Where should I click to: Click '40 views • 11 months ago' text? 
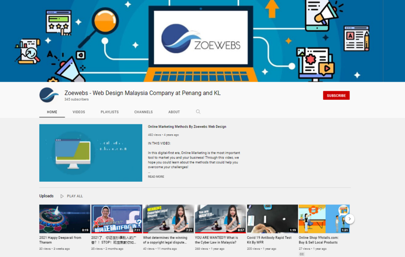point(160,249)
